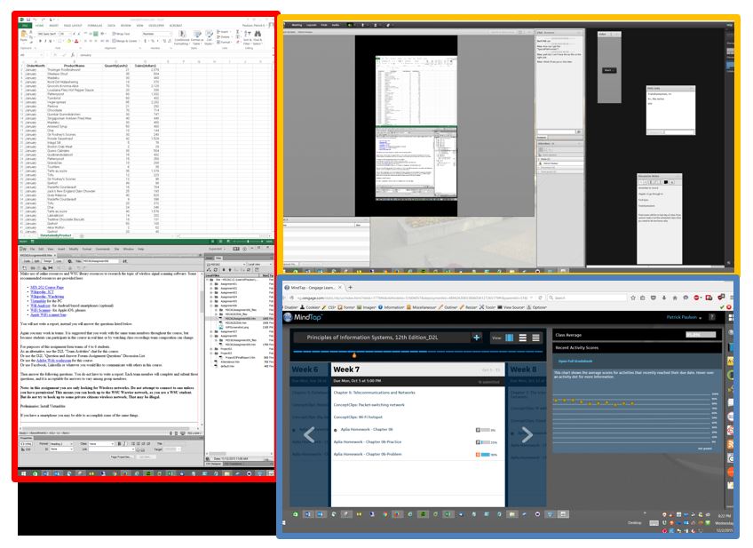
Task: Advance to Week 8 using the right arrow
Action: point(526,434)
